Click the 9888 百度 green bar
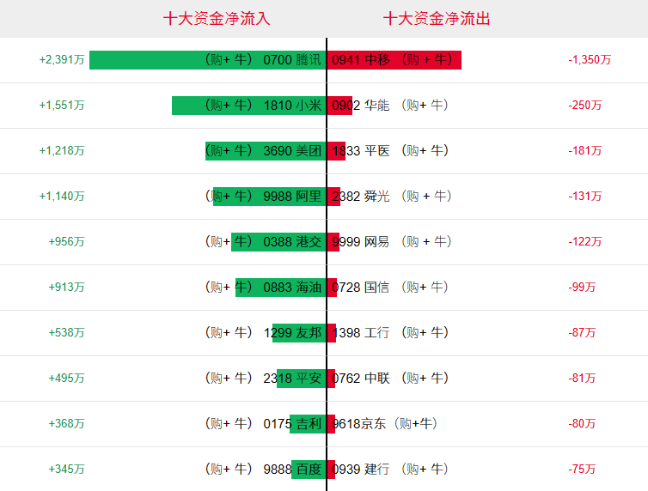This screenshot has width=648, height=491. [x=309, y=470]
